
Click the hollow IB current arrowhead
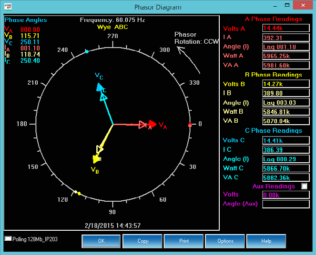click(100, 149)
